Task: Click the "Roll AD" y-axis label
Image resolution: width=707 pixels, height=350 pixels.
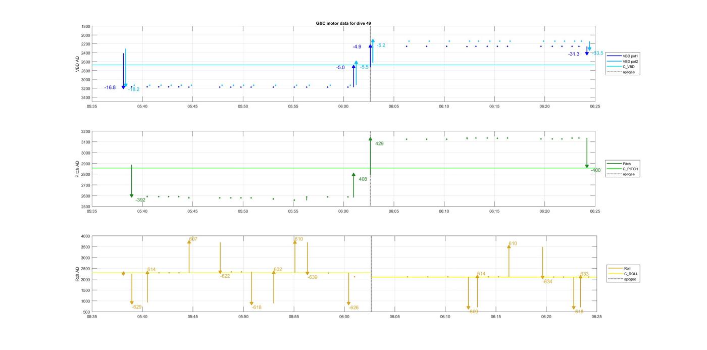Action: tap(77, 274)
